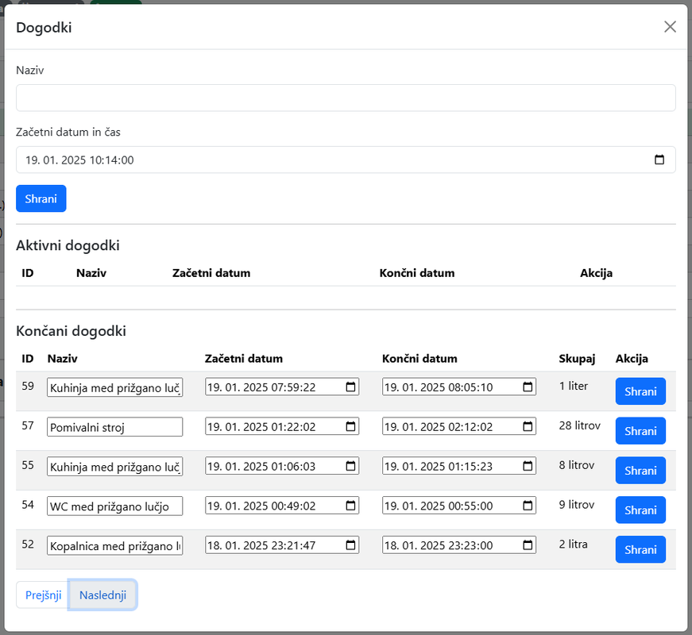Edit name field of event 55

pos(114,467)
